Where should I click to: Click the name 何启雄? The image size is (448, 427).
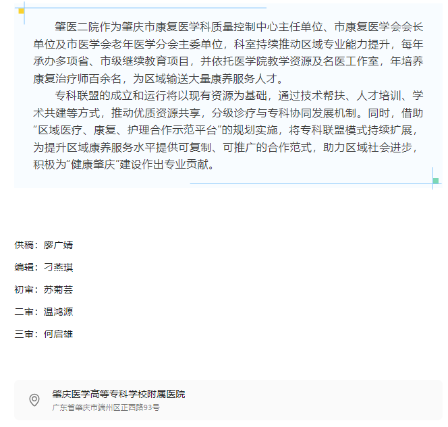[x=58, y=334]
